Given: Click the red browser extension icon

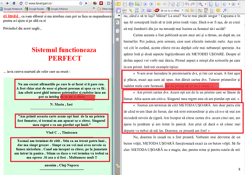Looking at the screenshot, I should pyautogui.click(x=101, y=3).
